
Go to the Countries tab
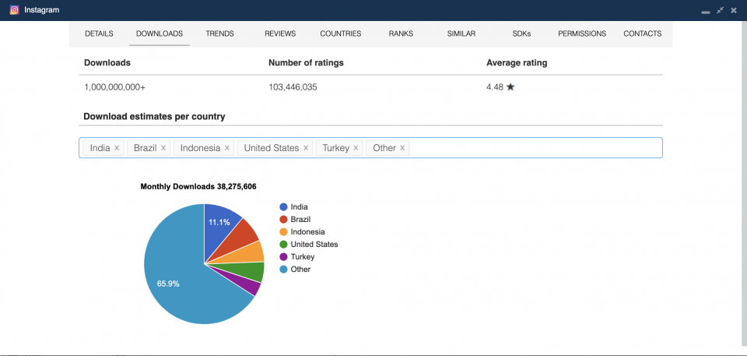[341, 33]
